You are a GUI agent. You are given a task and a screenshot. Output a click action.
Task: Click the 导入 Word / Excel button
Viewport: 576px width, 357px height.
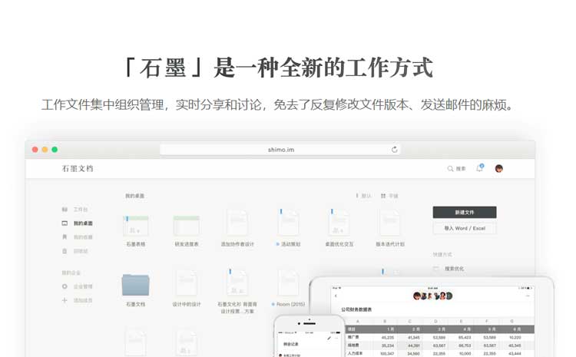pos(465,228)
